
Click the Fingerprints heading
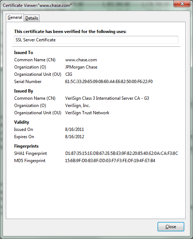click(x=26, y=146)
